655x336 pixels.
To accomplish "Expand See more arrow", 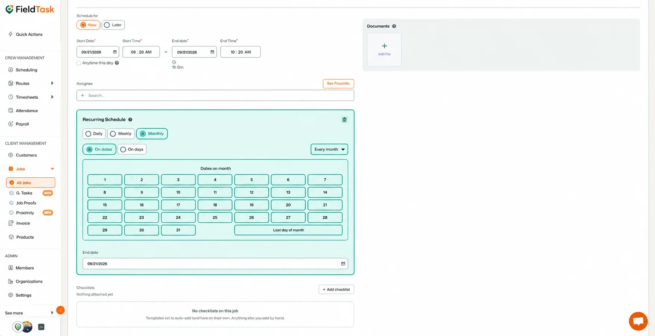I will [52, 313].
